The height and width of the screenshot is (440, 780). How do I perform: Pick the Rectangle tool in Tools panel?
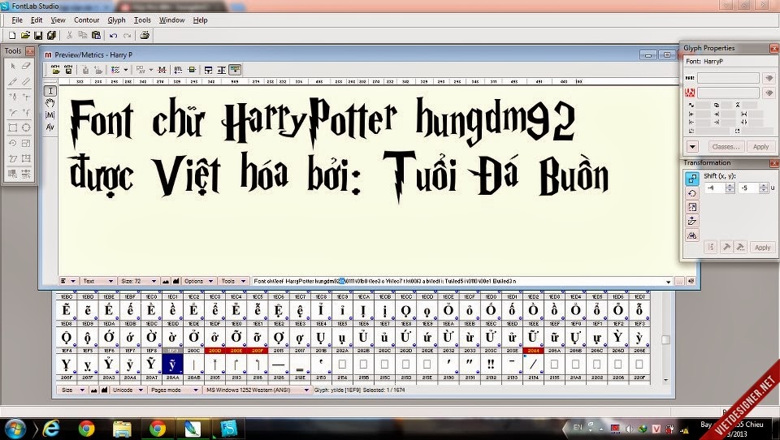pyautogui.click(x=12, y=127)
